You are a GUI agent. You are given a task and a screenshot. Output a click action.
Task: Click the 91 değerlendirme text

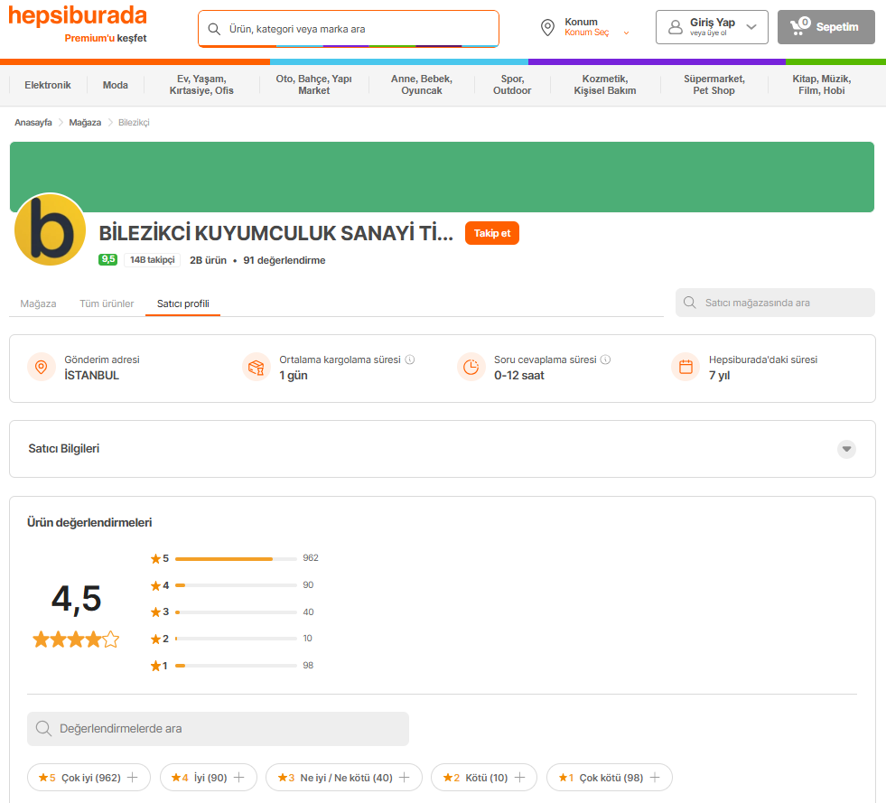tap(284, 260)
